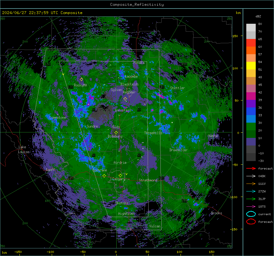Image resolution: width=274 pixels, height=256 pixels.
Task: Click the Olds label on map
Action: pyautogui.click(x=116, y=127)
